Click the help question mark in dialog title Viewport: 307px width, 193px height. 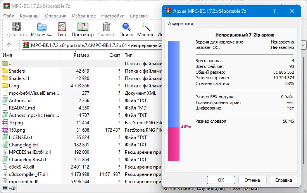click(274, 11)
